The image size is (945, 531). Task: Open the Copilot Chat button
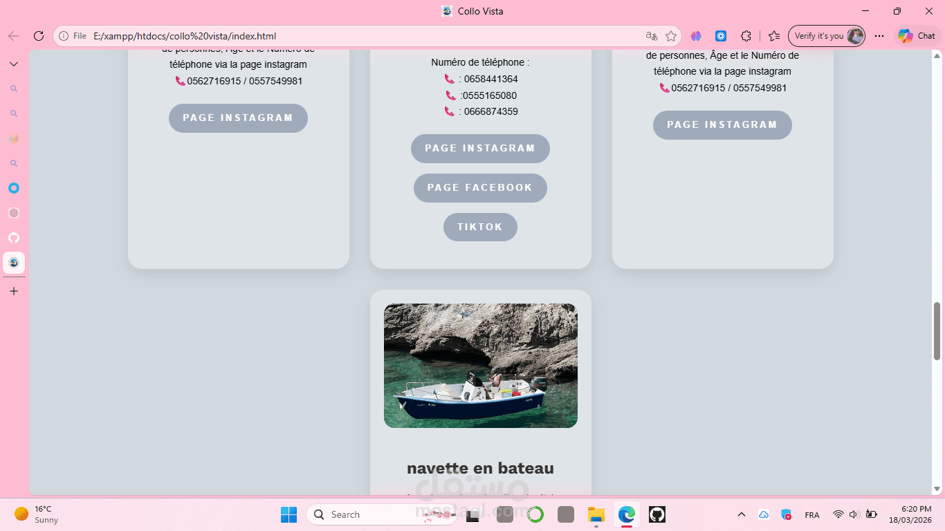pos(917,36)
